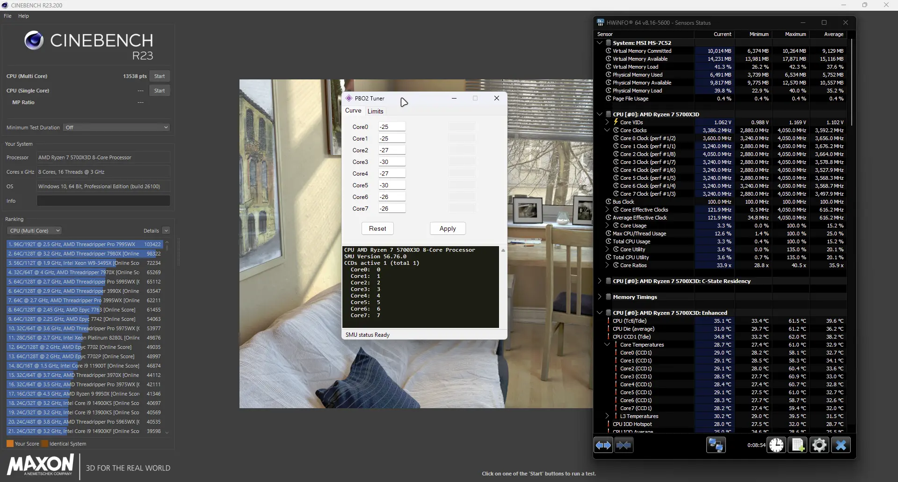
Task: Click the HWiNFO sensor list vertical scrollbar
Action: 852,82
